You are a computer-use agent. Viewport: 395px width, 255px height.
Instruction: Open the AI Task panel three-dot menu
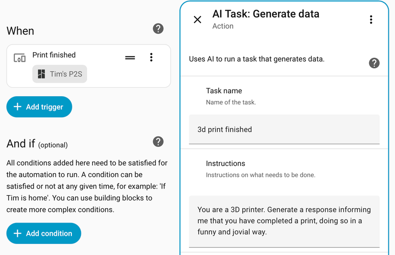pyautogui.click(x=371, y=20)
